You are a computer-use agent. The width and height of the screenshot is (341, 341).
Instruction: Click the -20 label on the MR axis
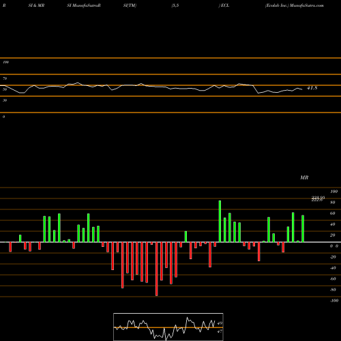pos(333,257)
